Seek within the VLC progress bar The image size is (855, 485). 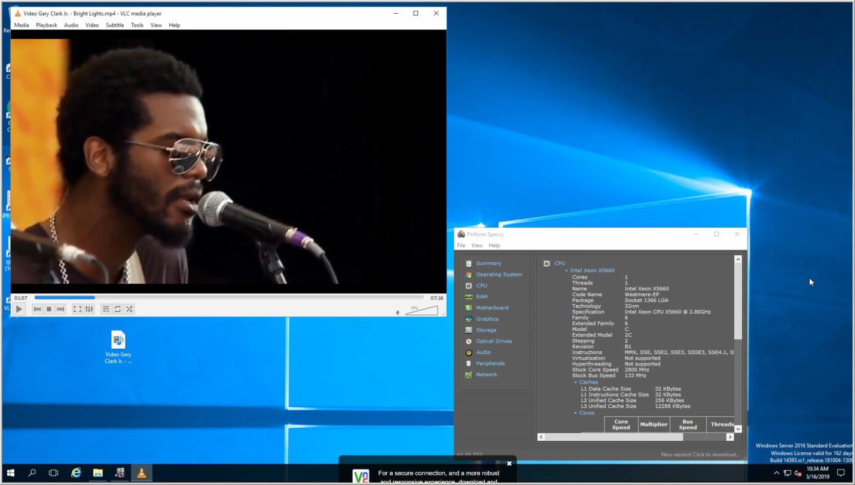229,297
